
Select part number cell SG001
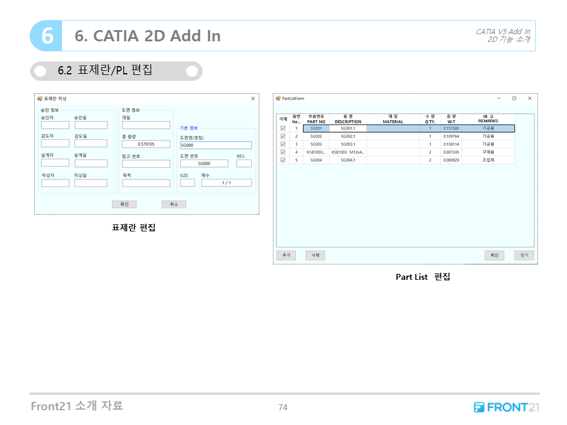pyautogui.click(x=316, y=128)
